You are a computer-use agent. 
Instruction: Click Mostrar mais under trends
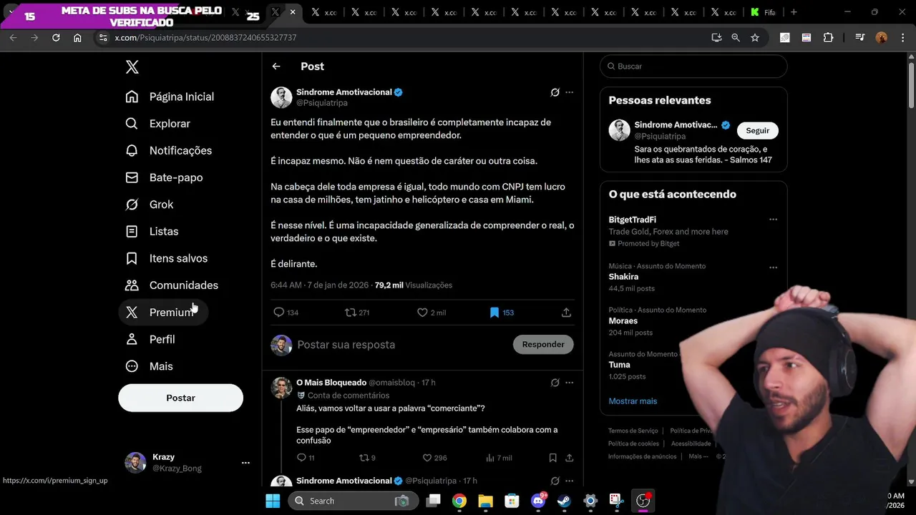pos(633,401)
